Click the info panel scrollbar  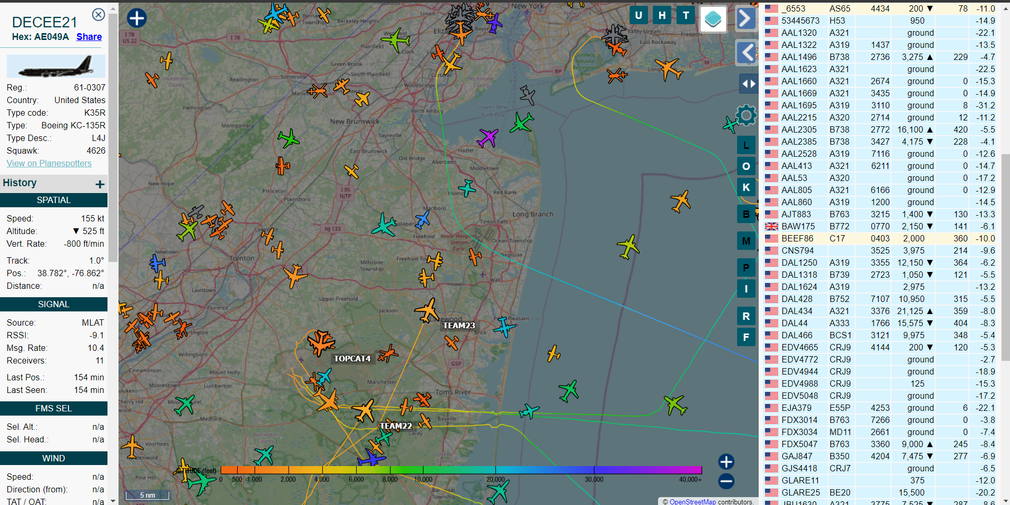coord(113,137)
